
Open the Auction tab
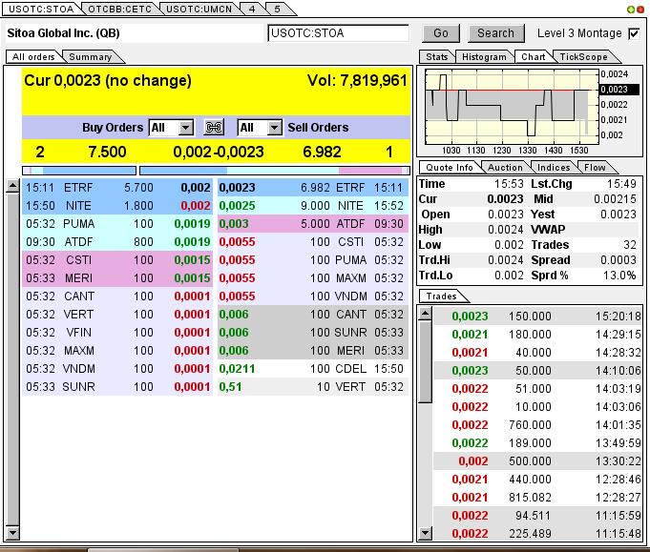[505, 168]
